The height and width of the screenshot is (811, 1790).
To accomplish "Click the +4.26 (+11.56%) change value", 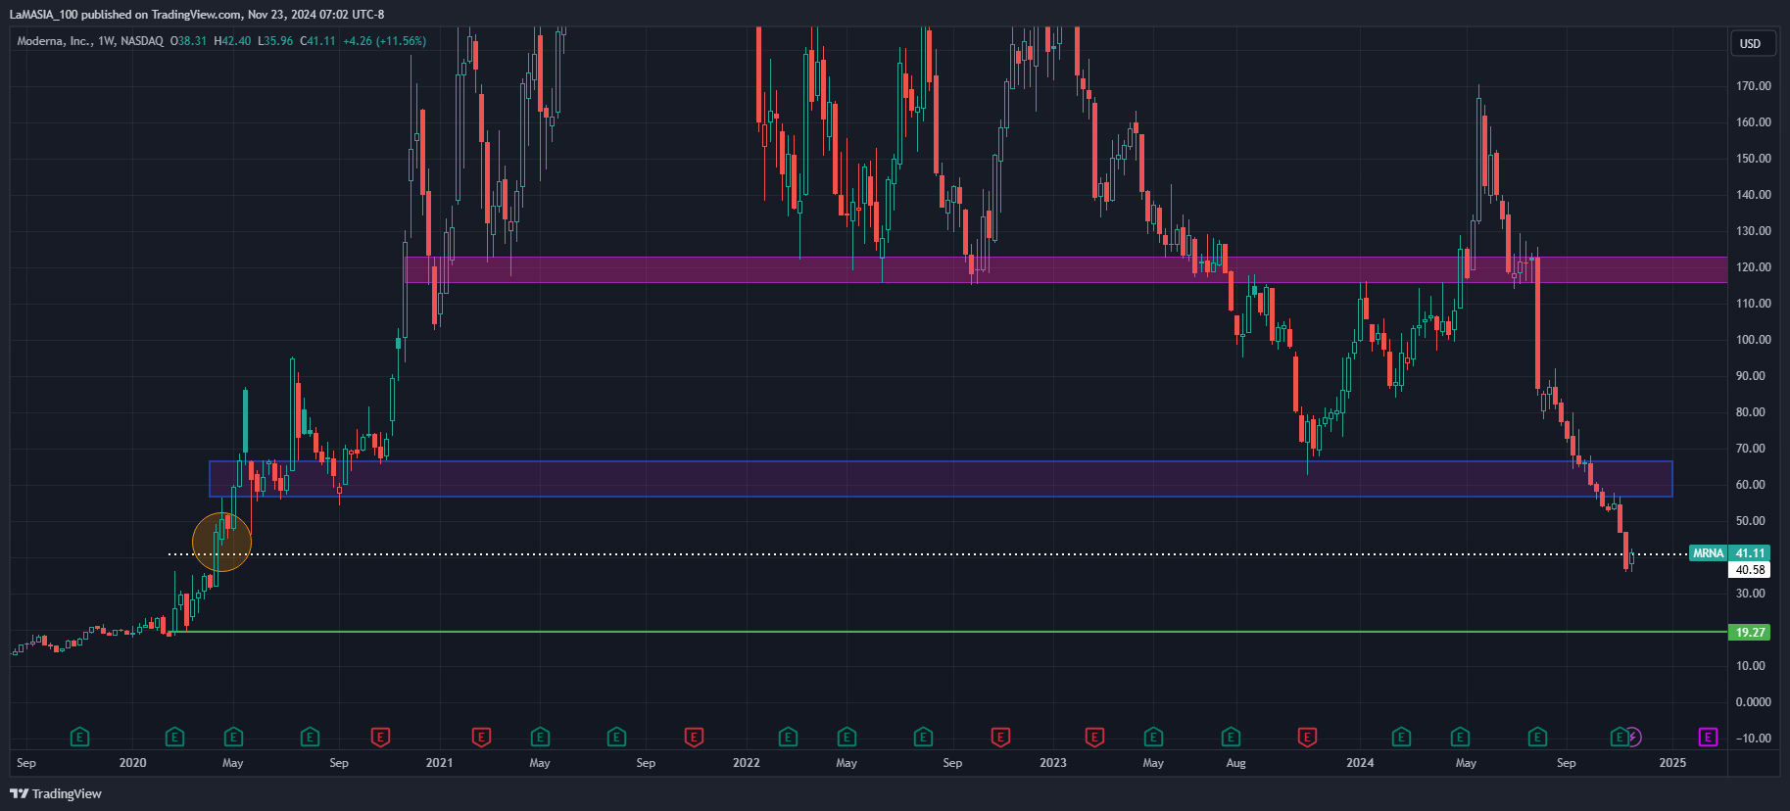I will [384, 41].
